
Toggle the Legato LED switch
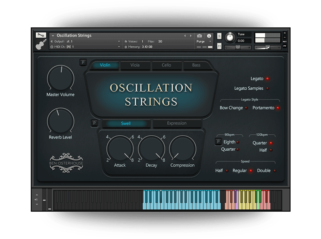point(267,79)
